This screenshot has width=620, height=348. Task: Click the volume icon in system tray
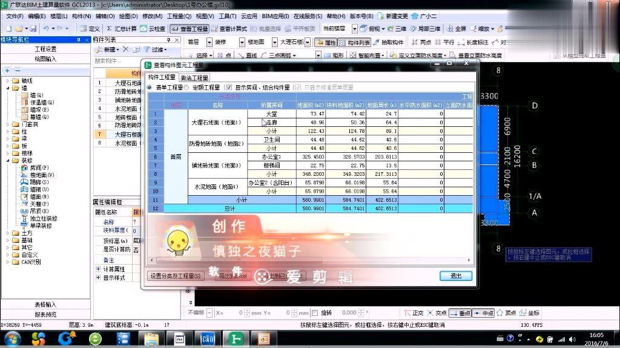click(572, 339)
